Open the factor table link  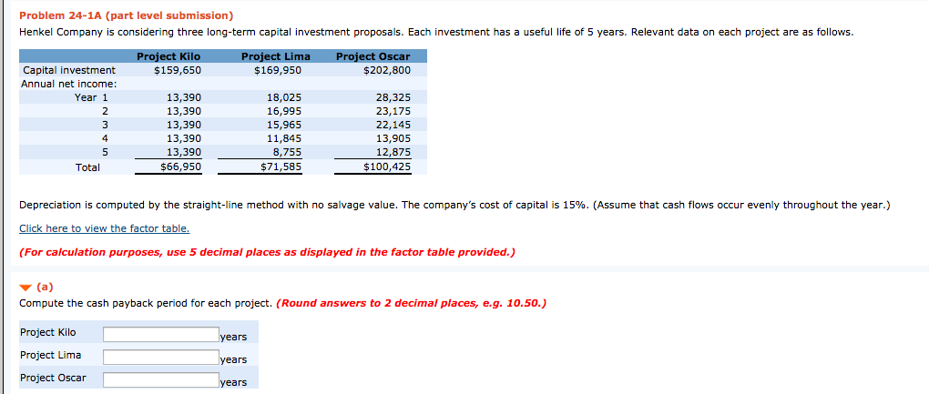(x=104, y=228)
